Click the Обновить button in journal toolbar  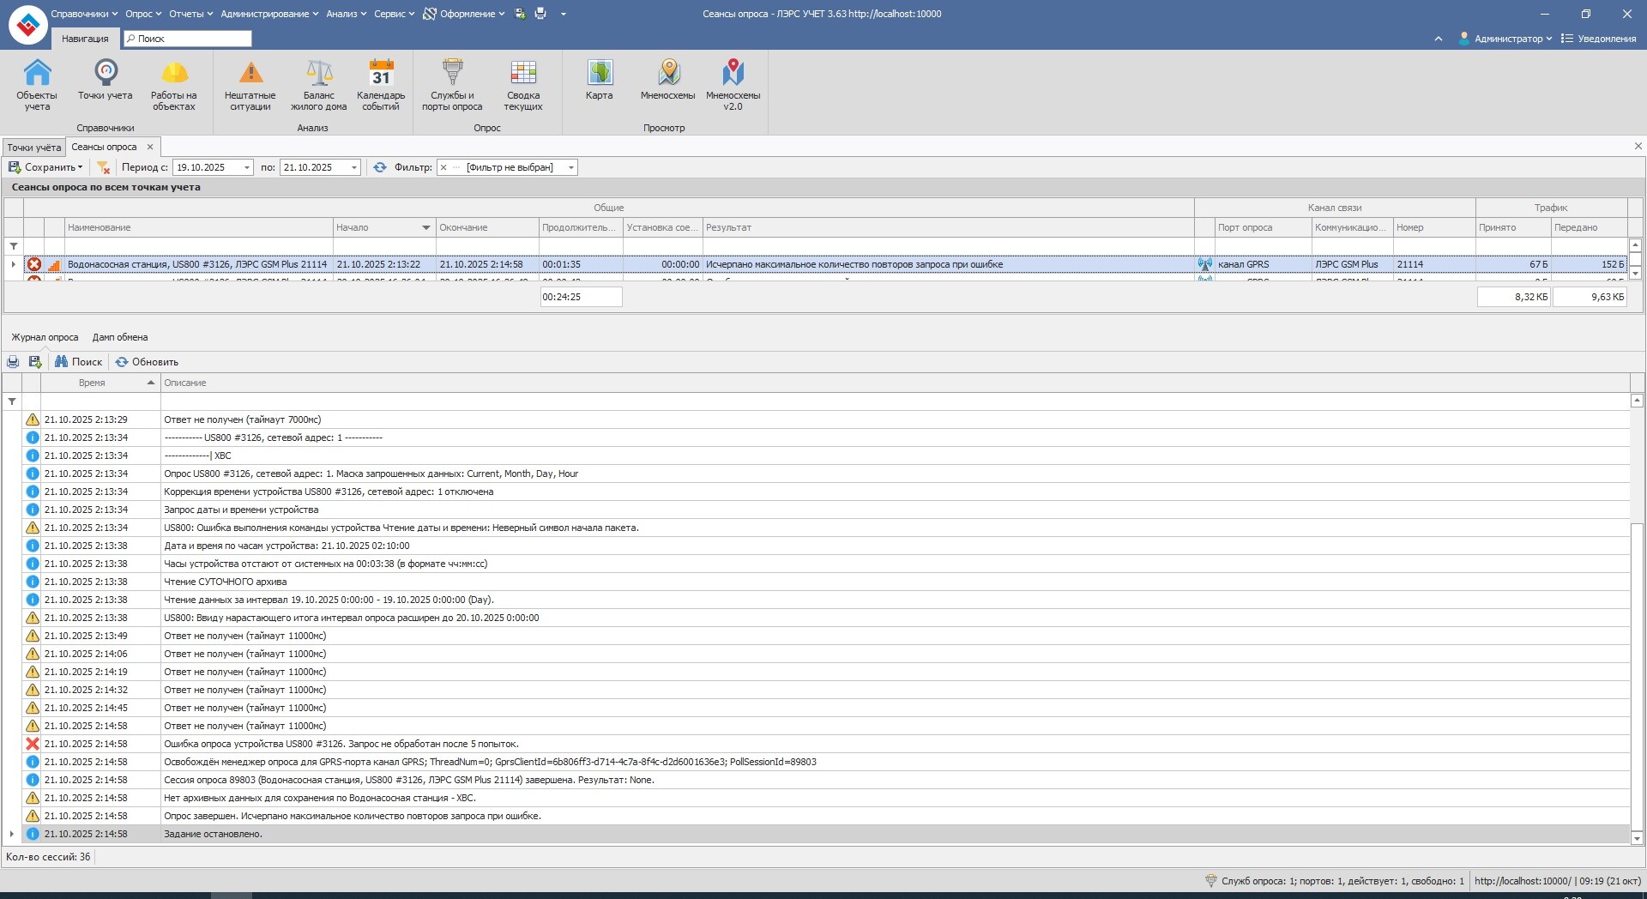pyautogui.click(x=148, y=362)
